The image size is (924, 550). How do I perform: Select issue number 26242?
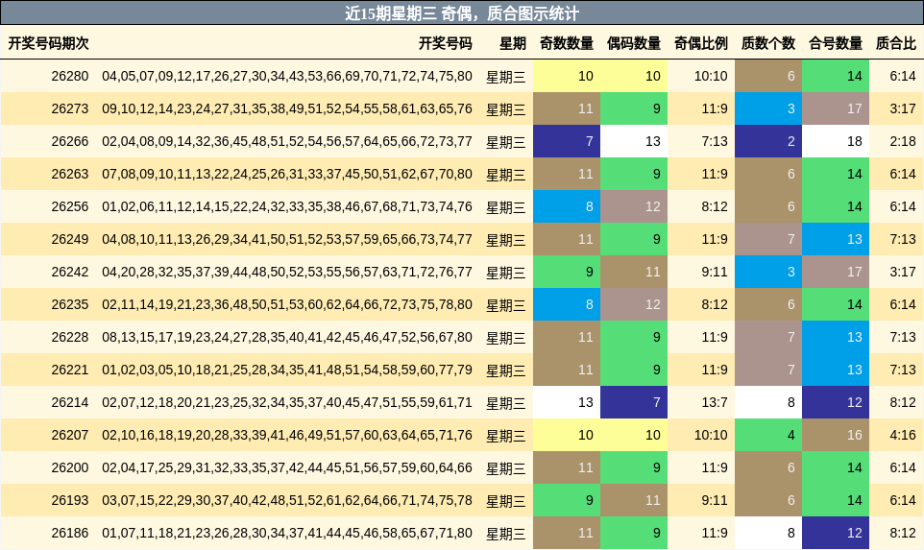click(69, 272)
